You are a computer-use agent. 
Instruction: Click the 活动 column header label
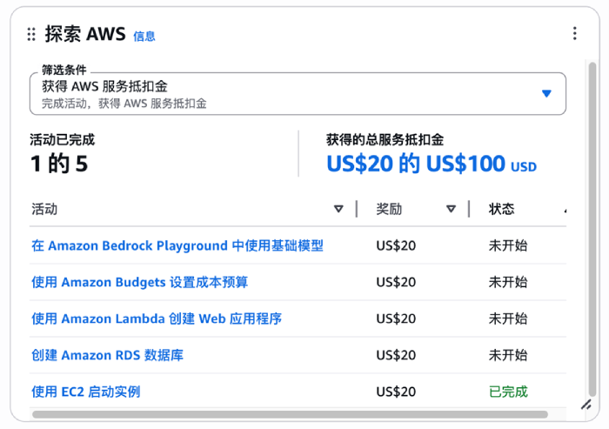[44, 209]
